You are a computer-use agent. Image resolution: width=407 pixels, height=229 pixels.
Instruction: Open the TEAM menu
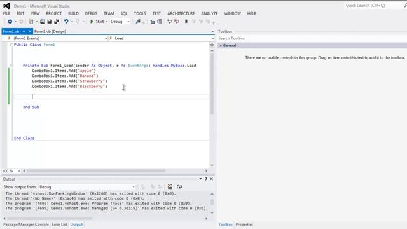109,13
